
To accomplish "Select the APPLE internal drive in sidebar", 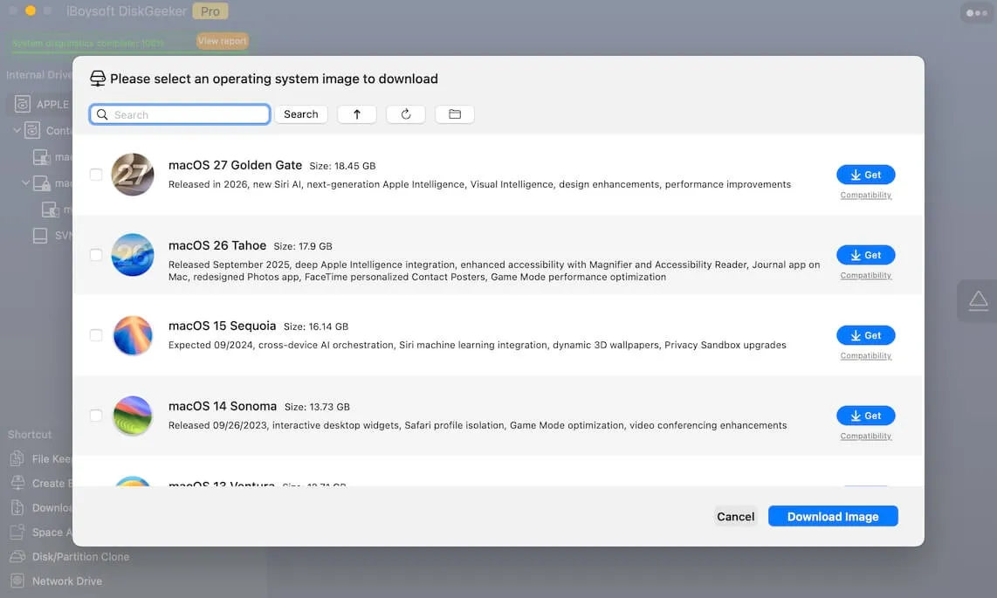I will 39,104.
